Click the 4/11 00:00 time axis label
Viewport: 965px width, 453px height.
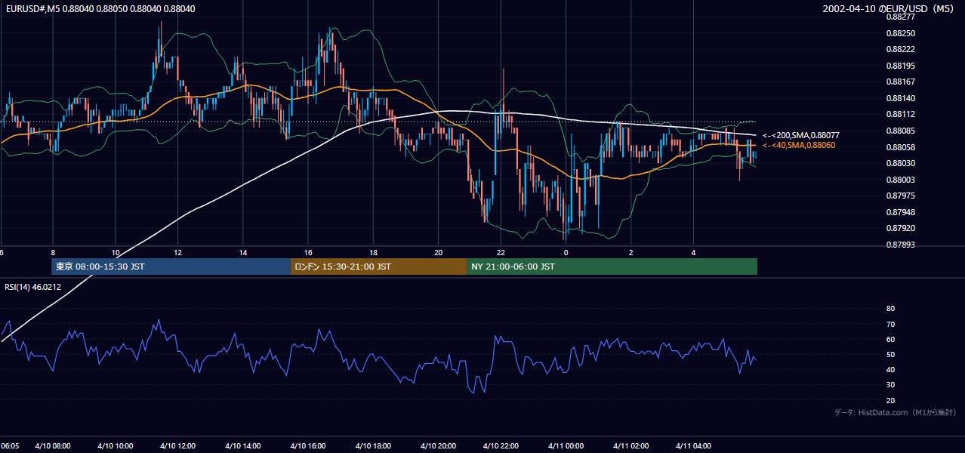(x=566, y=446)
